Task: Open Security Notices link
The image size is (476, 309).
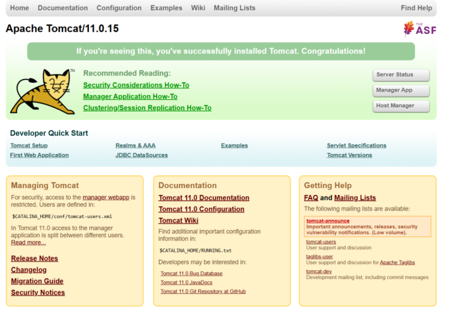Action: (x=38, y=293)
